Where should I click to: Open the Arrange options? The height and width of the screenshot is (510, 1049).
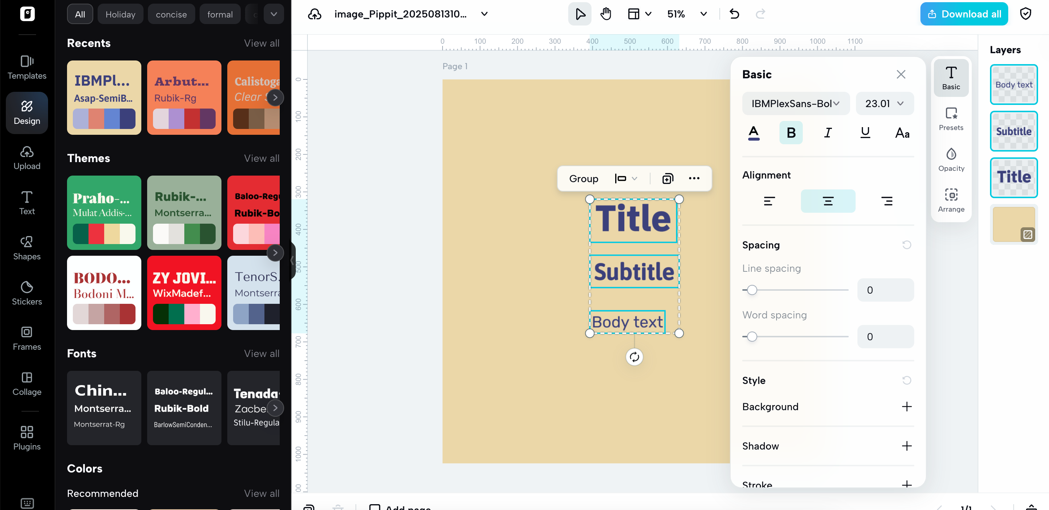[951, 200]
